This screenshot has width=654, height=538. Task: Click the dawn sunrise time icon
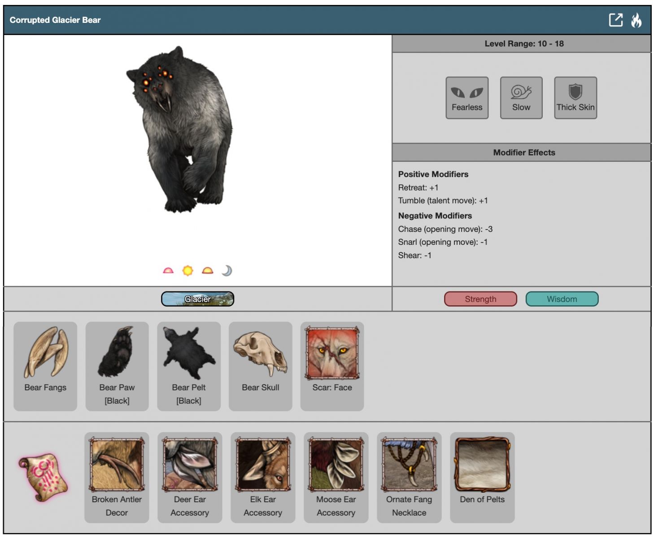(x=168, y=270)
